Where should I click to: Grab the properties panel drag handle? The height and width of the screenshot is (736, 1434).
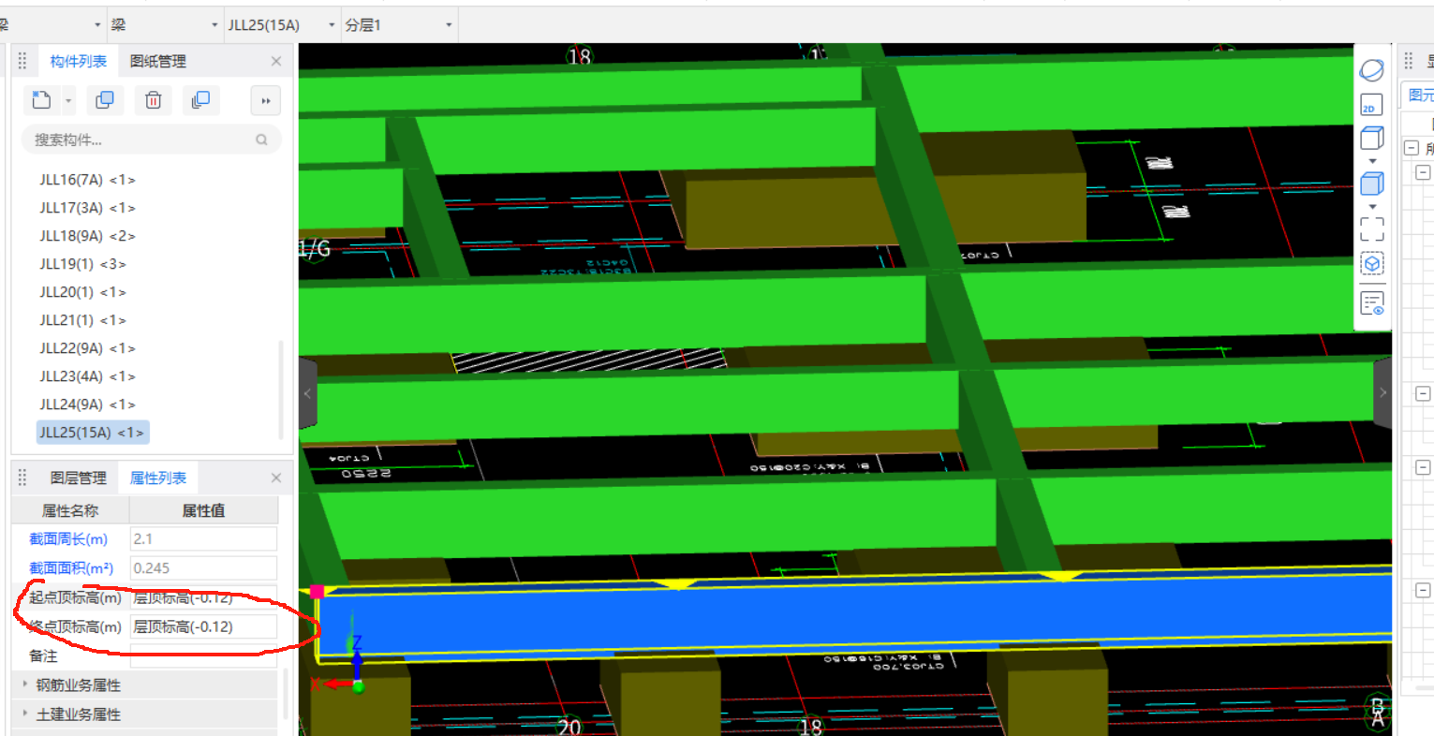coord(22,478)
